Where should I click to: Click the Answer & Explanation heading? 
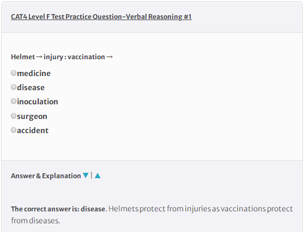click(x=46, y=175)
